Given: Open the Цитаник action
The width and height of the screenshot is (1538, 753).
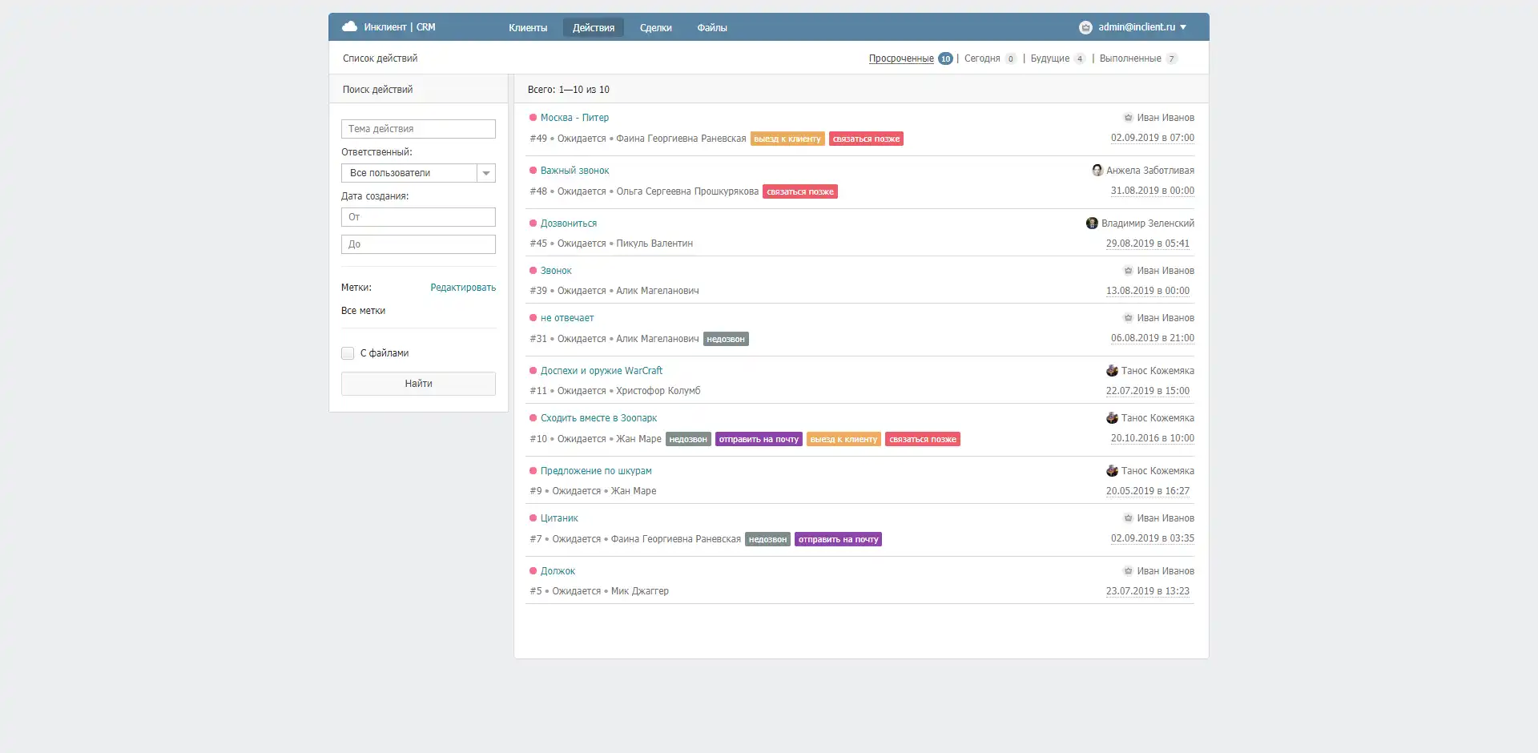Looking at the screenshot, I should [x=559, y=518].
